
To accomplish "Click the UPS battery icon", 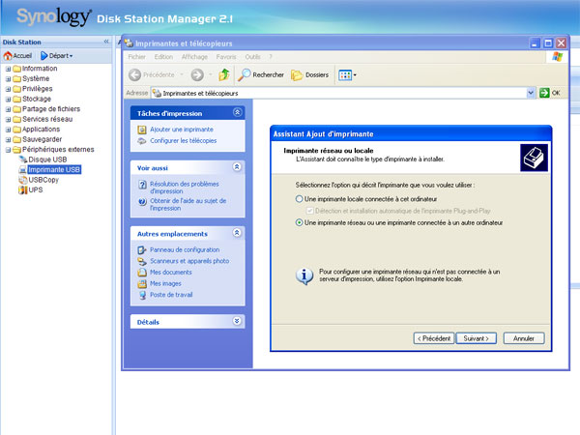I will tap(23, 190).
